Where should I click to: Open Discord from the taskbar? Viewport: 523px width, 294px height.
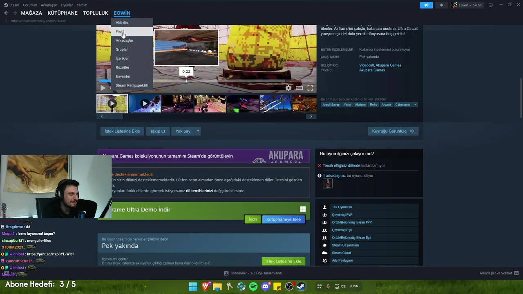[266, 286]
